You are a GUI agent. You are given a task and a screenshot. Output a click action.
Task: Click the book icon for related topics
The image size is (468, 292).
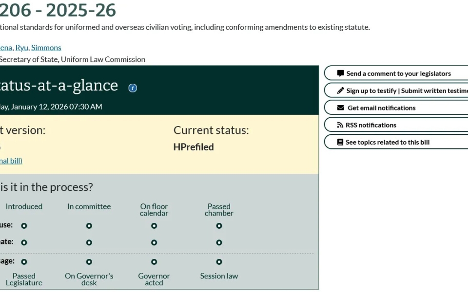coord(340,142)
